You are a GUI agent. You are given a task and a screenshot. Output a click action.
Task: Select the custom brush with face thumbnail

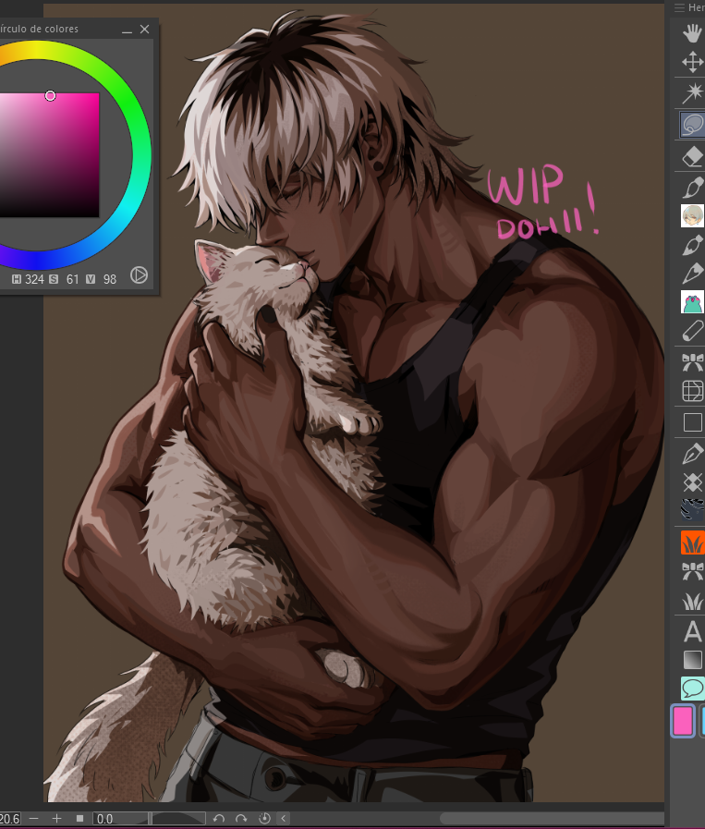click(x=692, y=216)
